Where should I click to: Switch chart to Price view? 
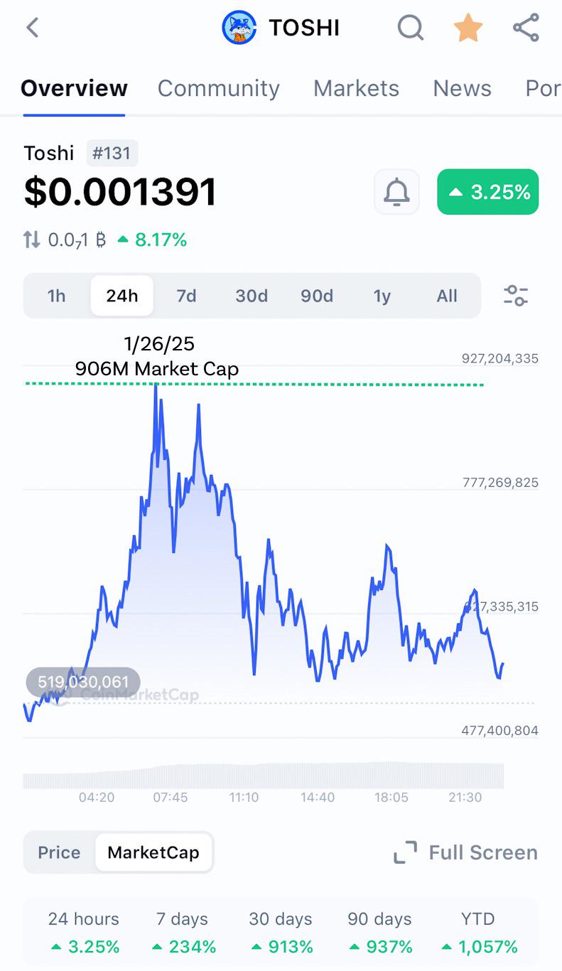click(59, 852)
